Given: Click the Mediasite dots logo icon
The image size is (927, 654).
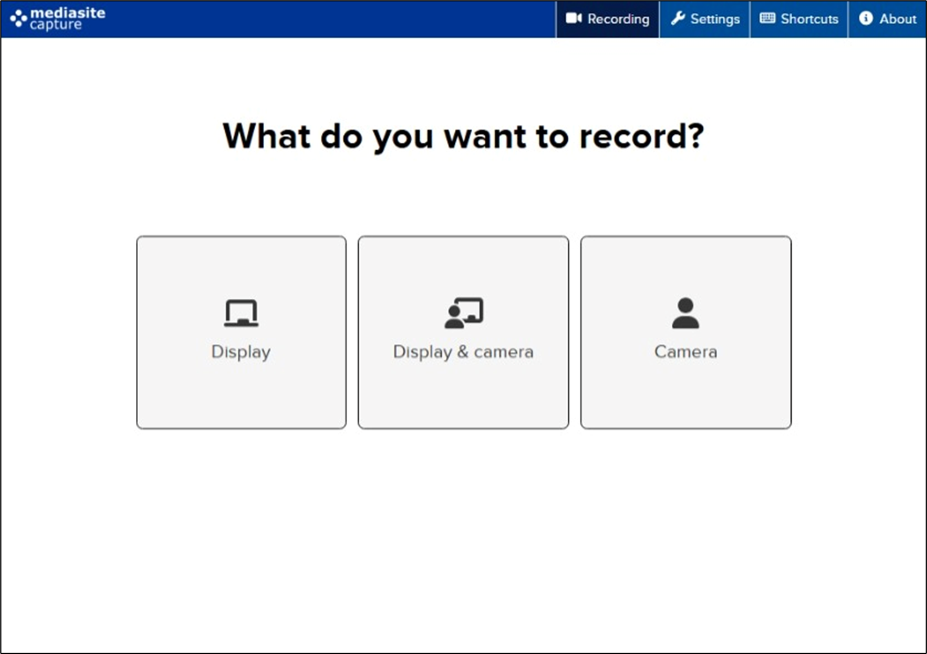Looking at the screenshot, I should (x=18, y=19).
